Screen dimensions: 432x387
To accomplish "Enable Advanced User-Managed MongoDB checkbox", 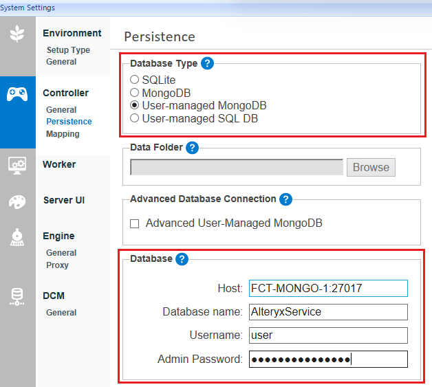I will pos(135,223).
